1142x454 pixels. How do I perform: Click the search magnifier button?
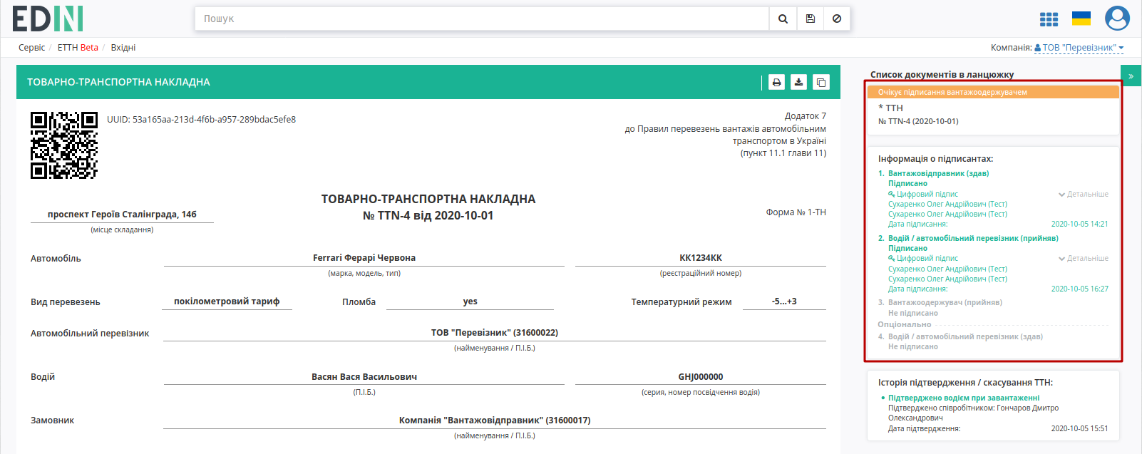783,19
